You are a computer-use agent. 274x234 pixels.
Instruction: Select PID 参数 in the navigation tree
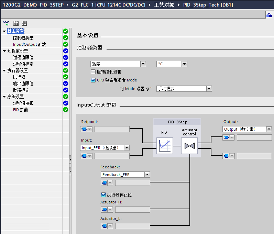pos(20,110)
